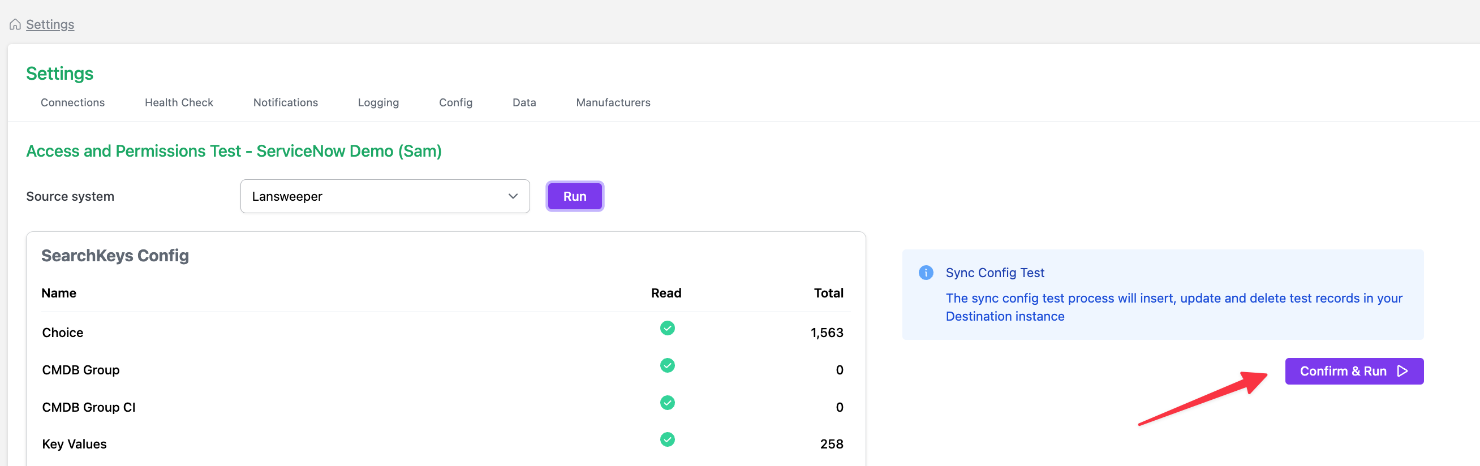The image size is (1480, 466).
Task: View the Manufacturers tab
Action: [x=613, y=102]
